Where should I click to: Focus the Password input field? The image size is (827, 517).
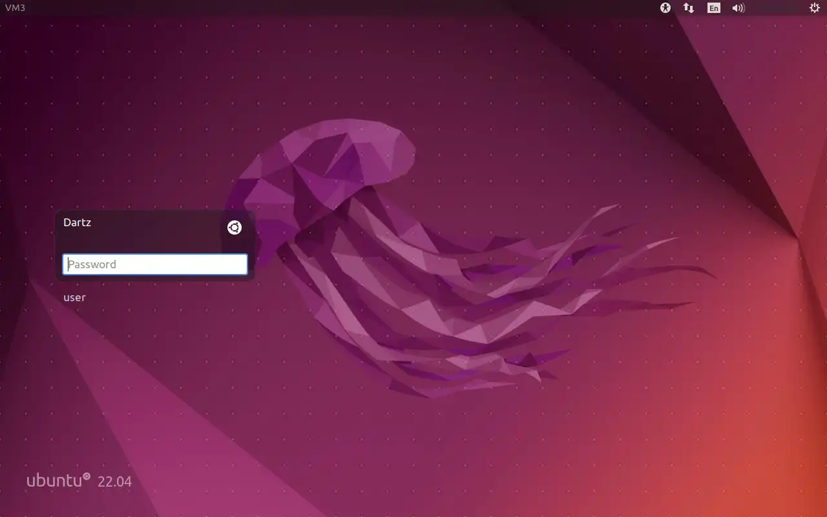coord(155,264)
